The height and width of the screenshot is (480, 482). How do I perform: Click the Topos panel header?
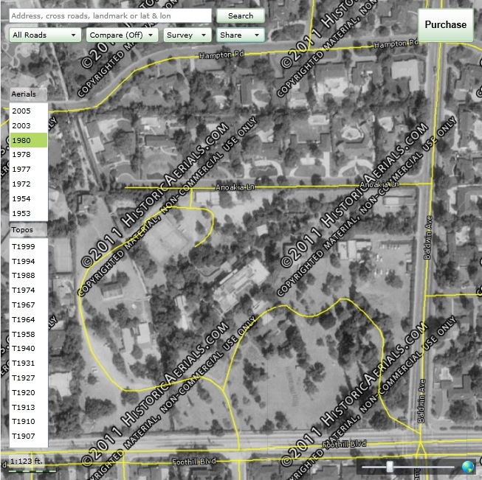(28, 230)
